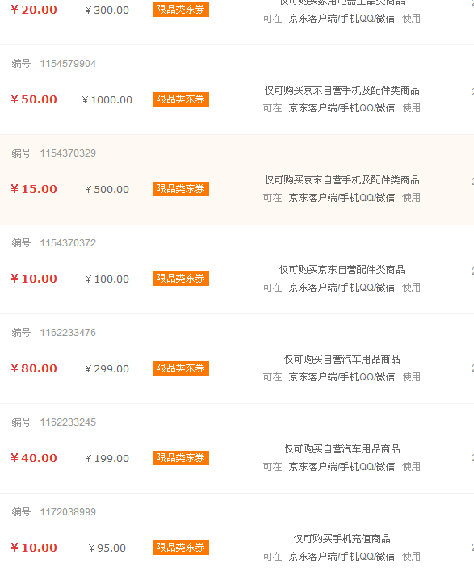474x580 pixels.
Task: Click the ¥80.00 coupon amount
Action: click(34, 368)
